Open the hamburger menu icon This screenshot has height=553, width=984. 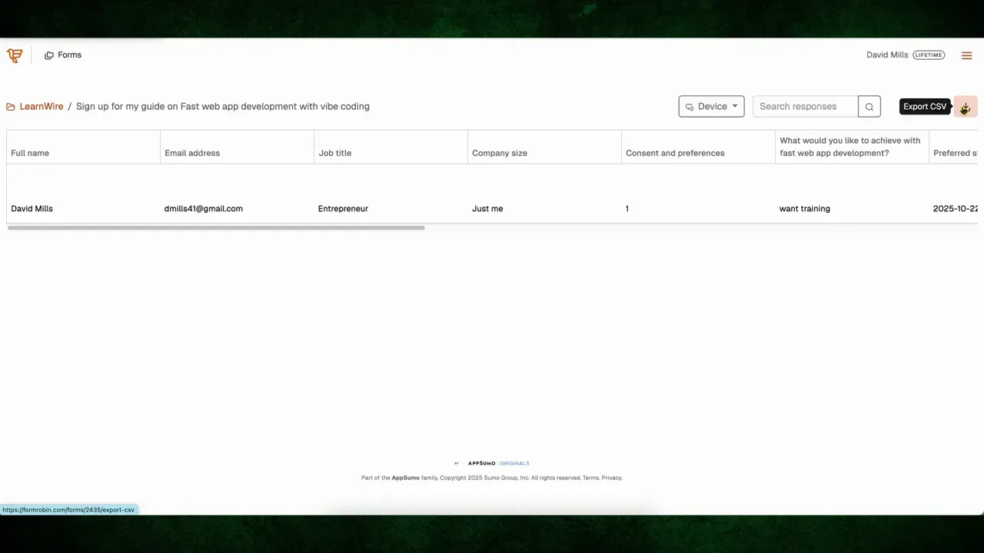966,55
